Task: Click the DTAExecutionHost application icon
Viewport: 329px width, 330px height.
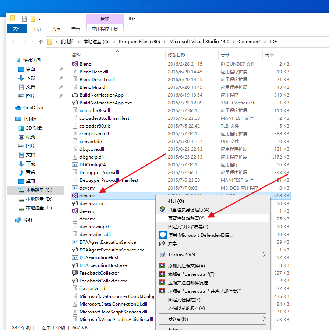Action: point(75,257)
